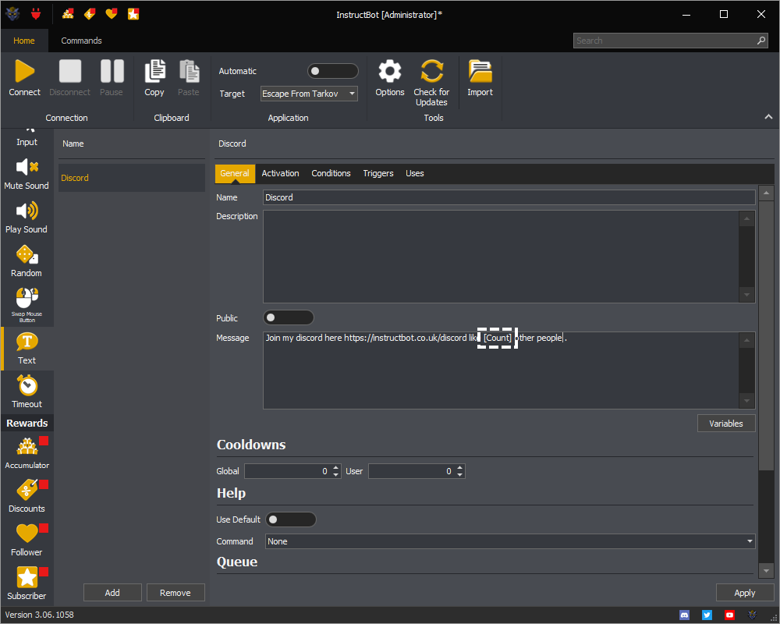780x624 pixels.
Task: Open the Triggers tab
Action: click(x=378, y=173)
